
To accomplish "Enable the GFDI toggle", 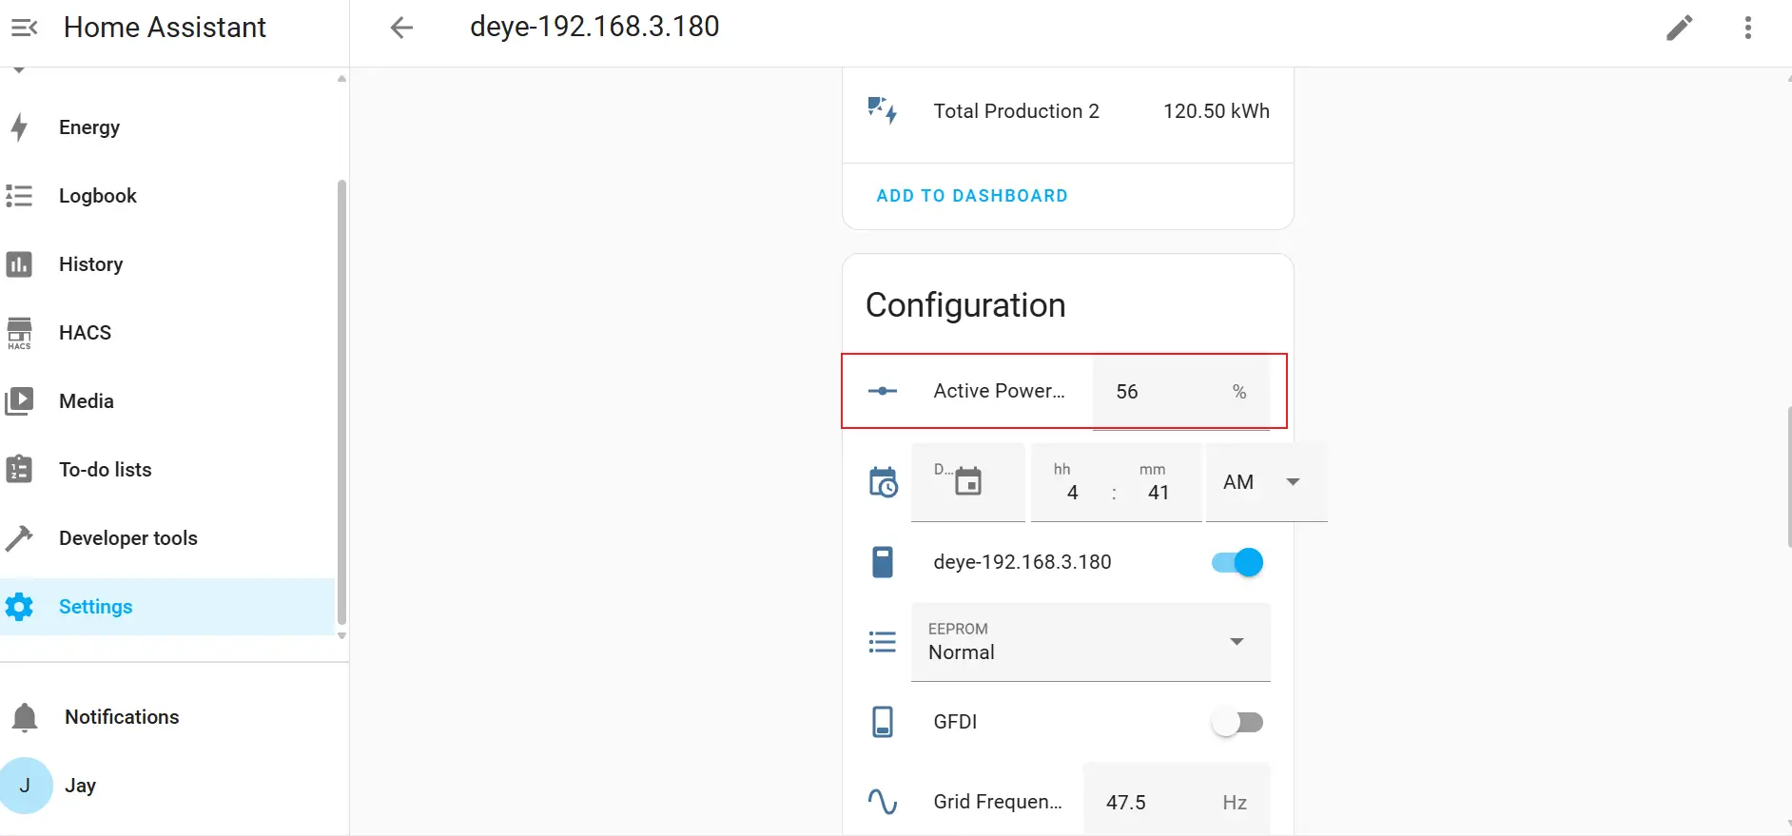I will [1237, 723].
